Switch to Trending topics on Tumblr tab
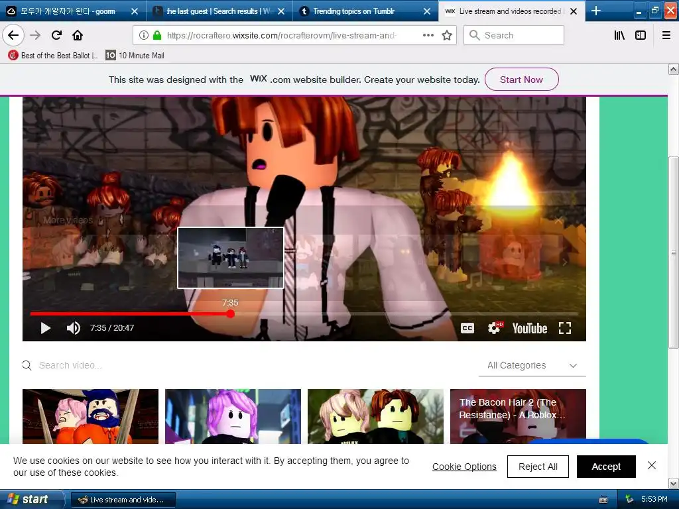Viewport: 679px width, 509px height. [x=353, y=11]
